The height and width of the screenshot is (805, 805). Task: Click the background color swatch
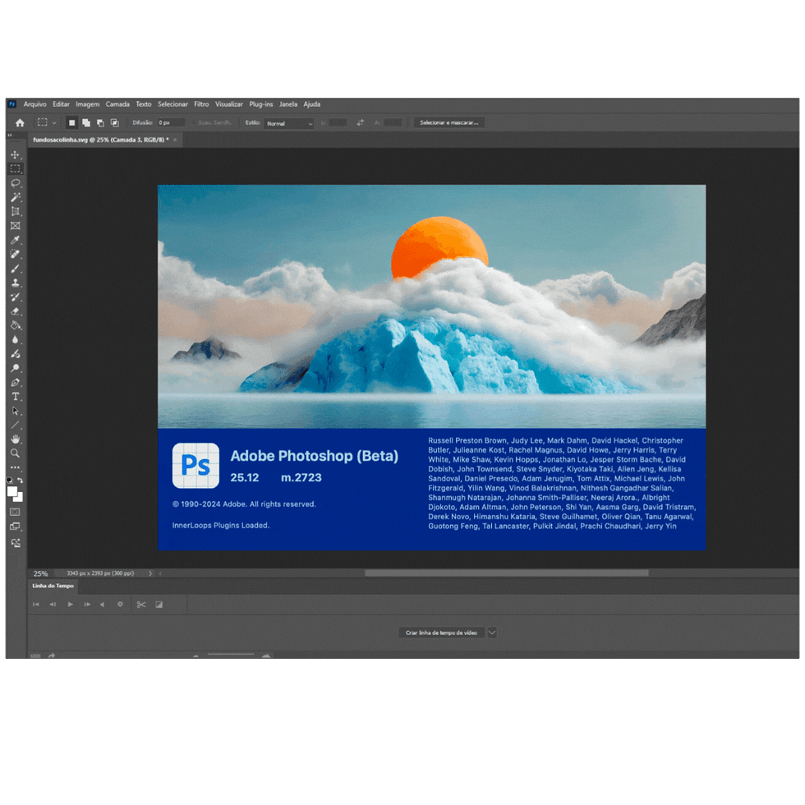tap(19, 498)
